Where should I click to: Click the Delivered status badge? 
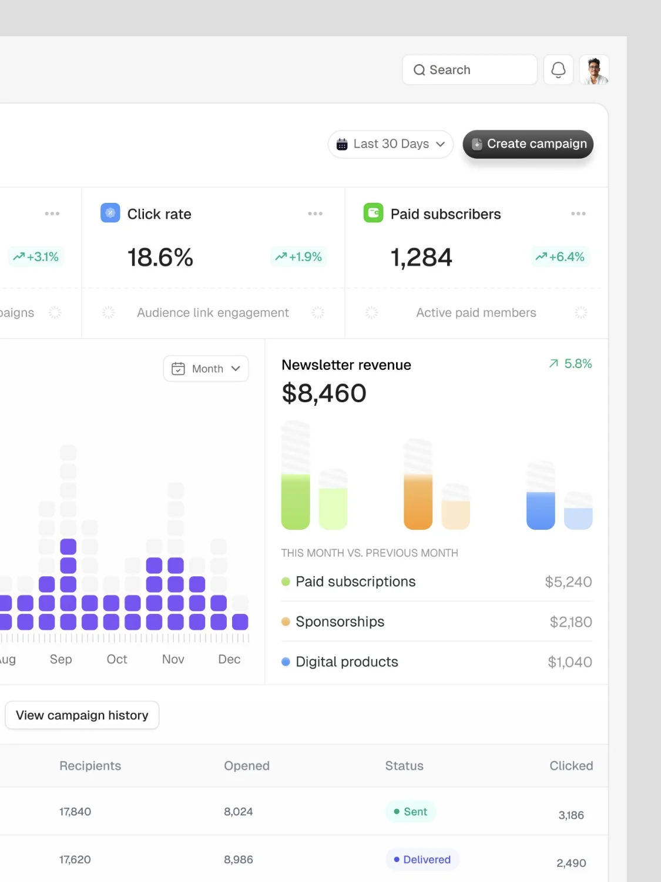click(422, 860)
